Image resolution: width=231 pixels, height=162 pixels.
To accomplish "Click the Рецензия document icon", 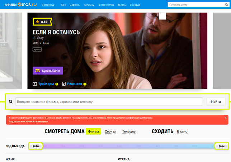I will click(64, 84).
